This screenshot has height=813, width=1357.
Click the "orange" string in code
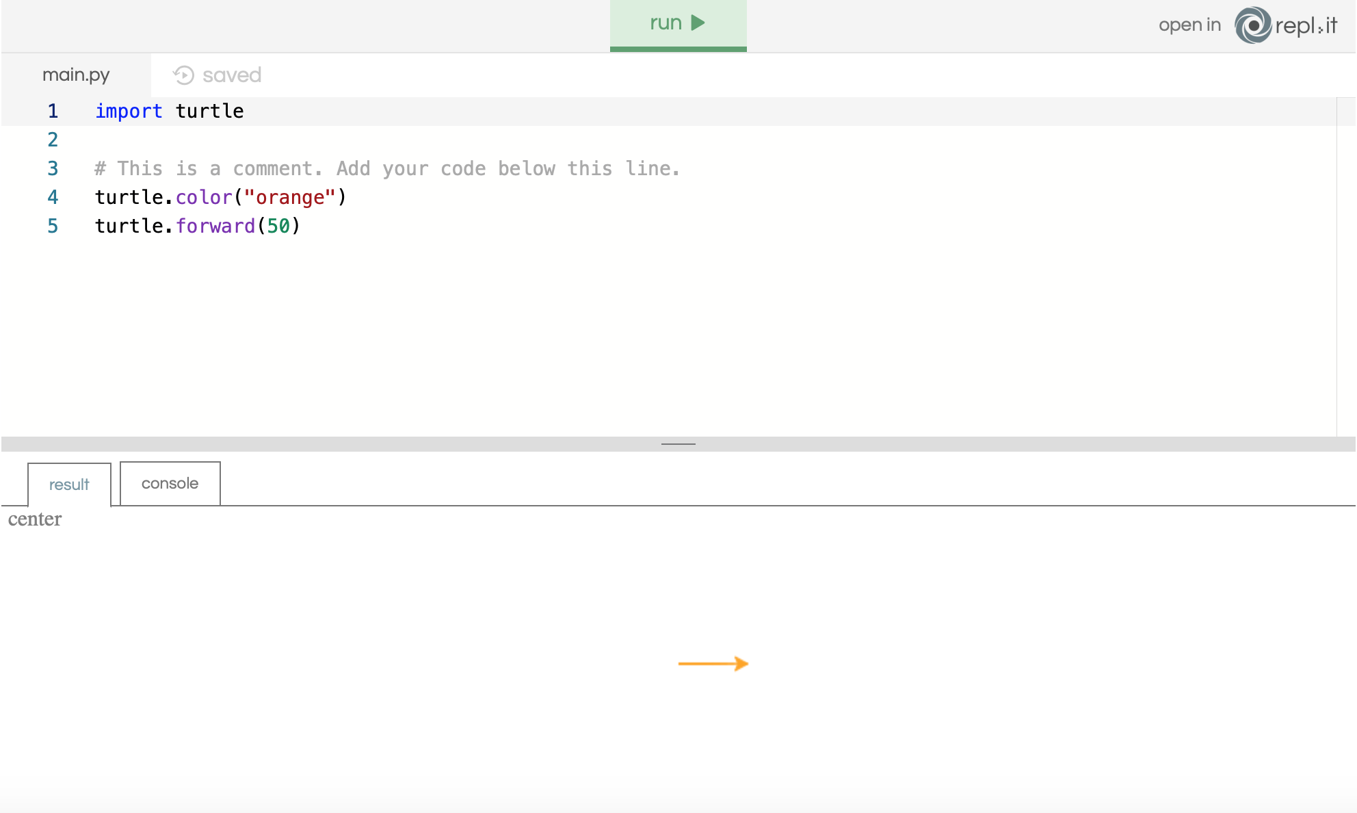[289, 197]
